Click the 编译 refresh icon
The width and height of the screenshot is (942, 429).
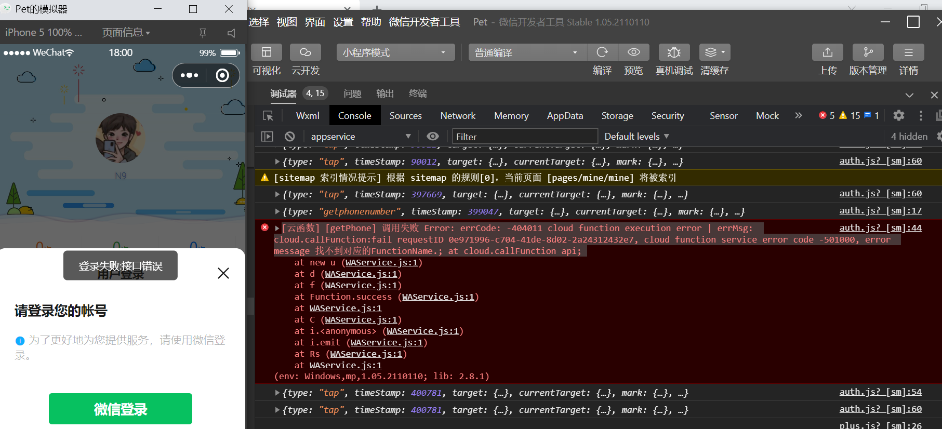pyautogui.click(x=602, y=52)
